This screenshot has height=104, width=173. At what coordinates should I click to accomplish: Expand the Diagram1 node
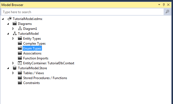point(13,29)
